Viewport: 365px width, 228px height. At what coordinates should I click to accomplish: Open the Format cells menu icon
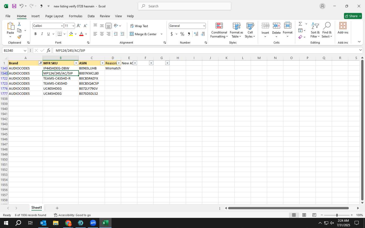pyautogui.click(x=287, y=25)
